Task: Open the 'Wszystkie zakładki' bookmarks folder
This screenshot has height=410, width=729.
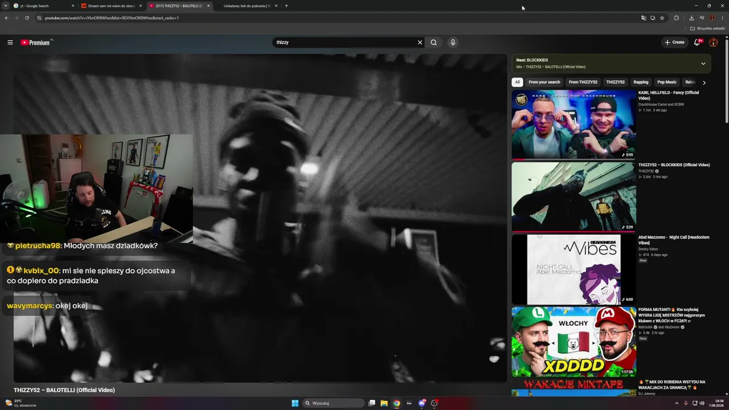Action: [x=707, y=28]
